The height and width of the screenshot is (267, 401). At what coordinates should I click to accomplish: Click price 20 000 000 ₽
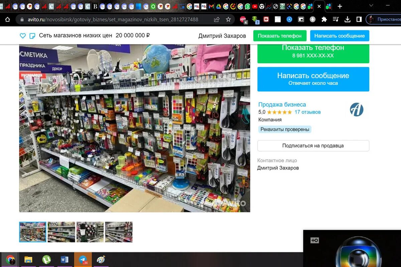click(133, 35)
